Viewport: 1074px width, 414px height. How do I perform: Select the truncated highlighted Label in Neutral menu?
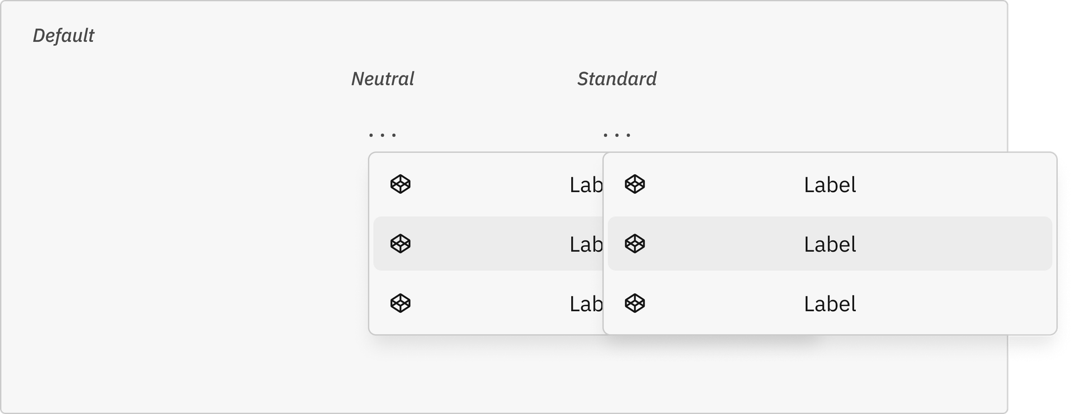(x=586, y=245)
